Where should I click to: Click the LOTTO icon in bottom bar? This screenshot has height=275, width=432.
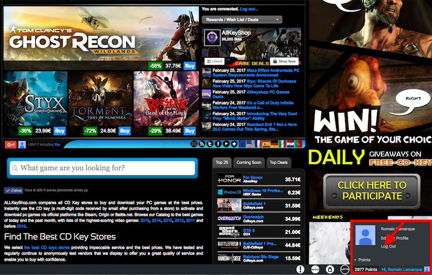[x=345, y=270]
